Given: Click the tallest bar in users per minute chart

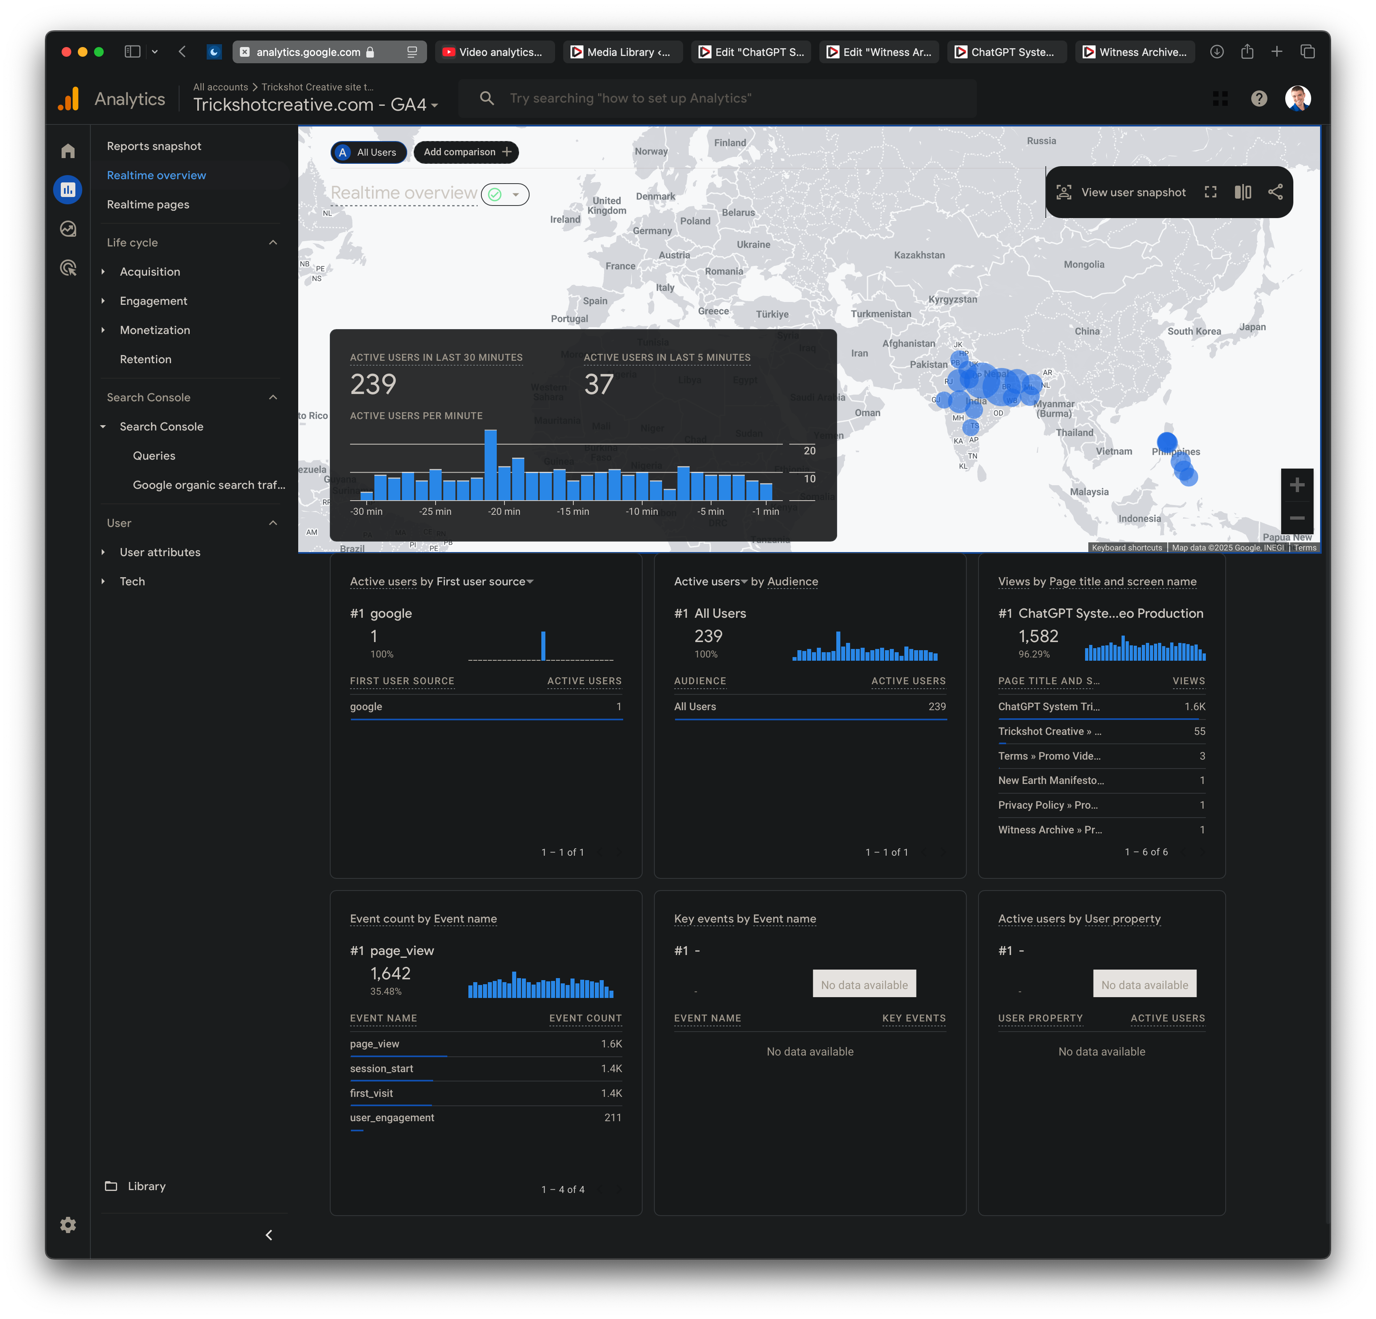Looking at the screenshot, I should (491, 464).
